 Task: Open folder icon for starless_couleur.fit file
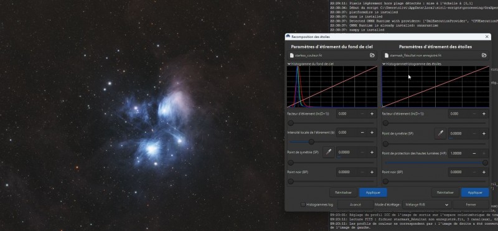[x=372, y=55]
